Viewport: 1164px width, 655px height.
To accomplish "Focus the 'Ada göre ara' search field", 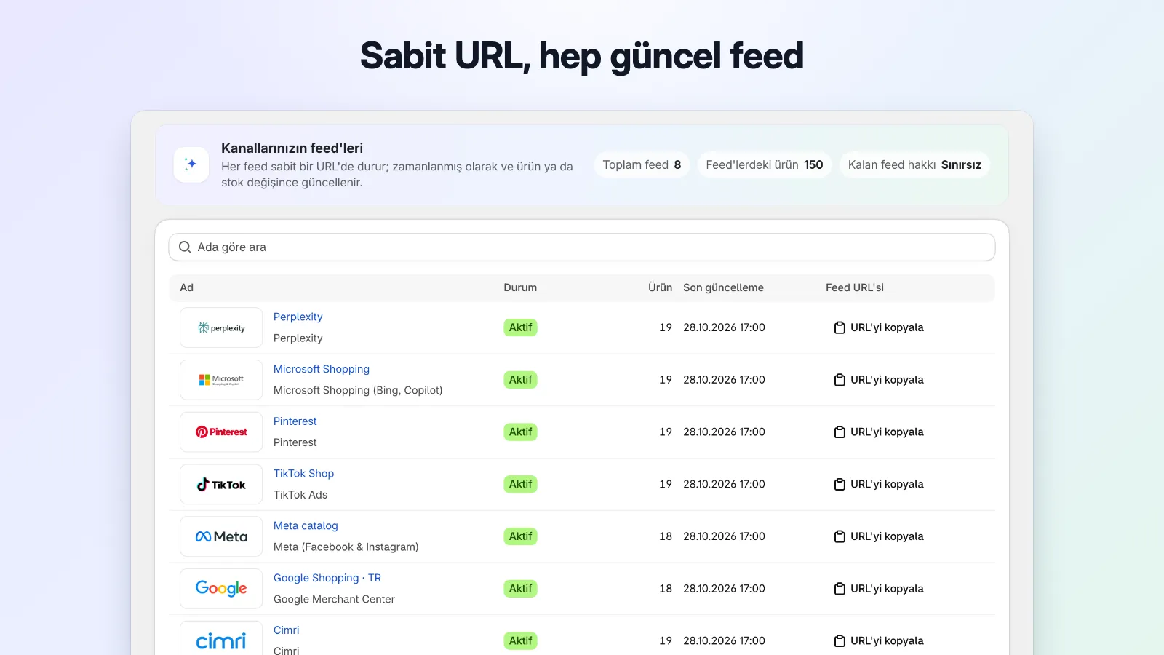I will click(x=582, y=247).
